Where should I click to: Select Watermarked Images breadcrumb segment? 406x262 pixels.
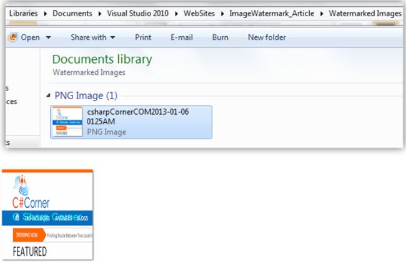pos(365,14)
